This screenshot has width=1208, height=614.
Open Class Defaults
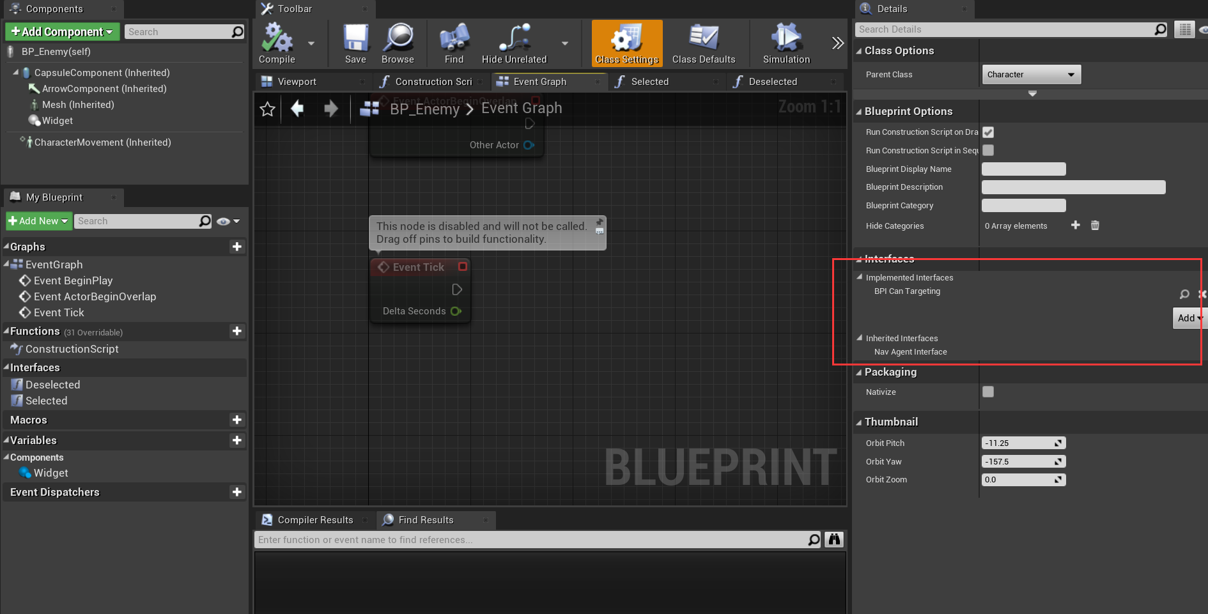tap(704, 43)
